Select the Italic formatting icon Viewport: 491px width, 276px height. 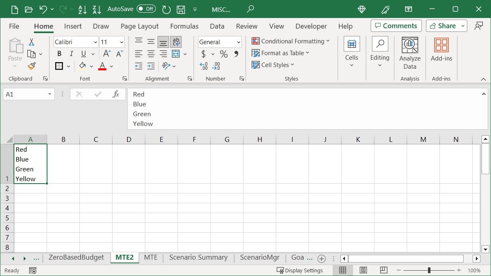(70, 54)
